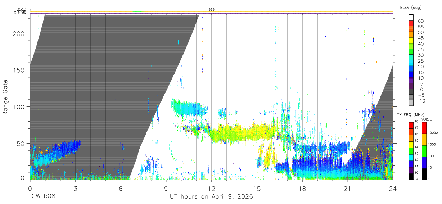Click the green segment of NOISE colorbar

point(424,151)
